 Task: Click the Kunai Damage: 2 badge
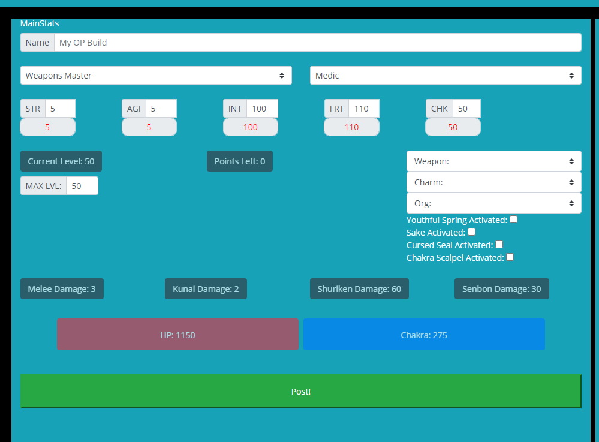206,289
